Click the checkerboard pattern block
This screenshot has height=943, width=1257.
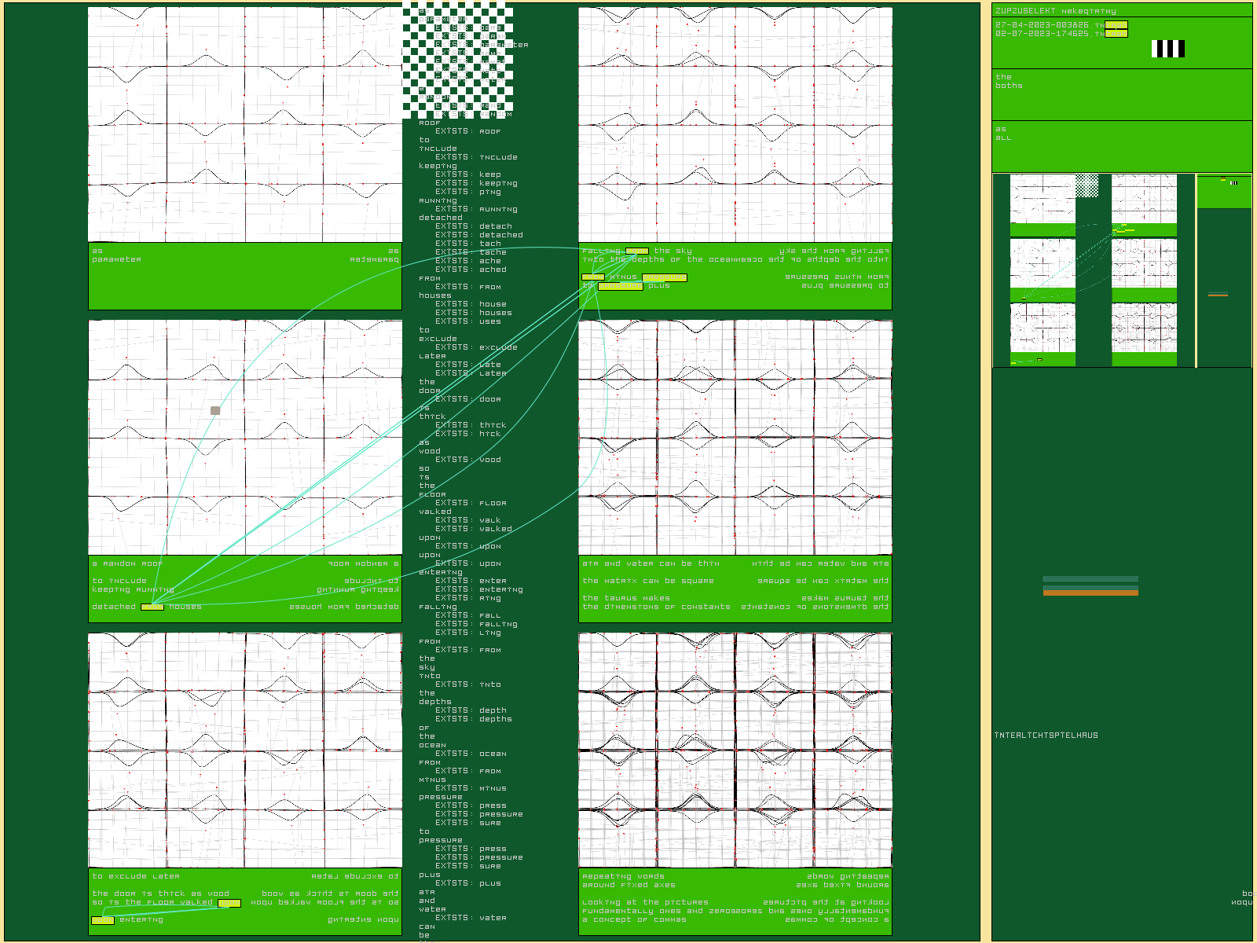pyautogui.click(x=457, y=60)
